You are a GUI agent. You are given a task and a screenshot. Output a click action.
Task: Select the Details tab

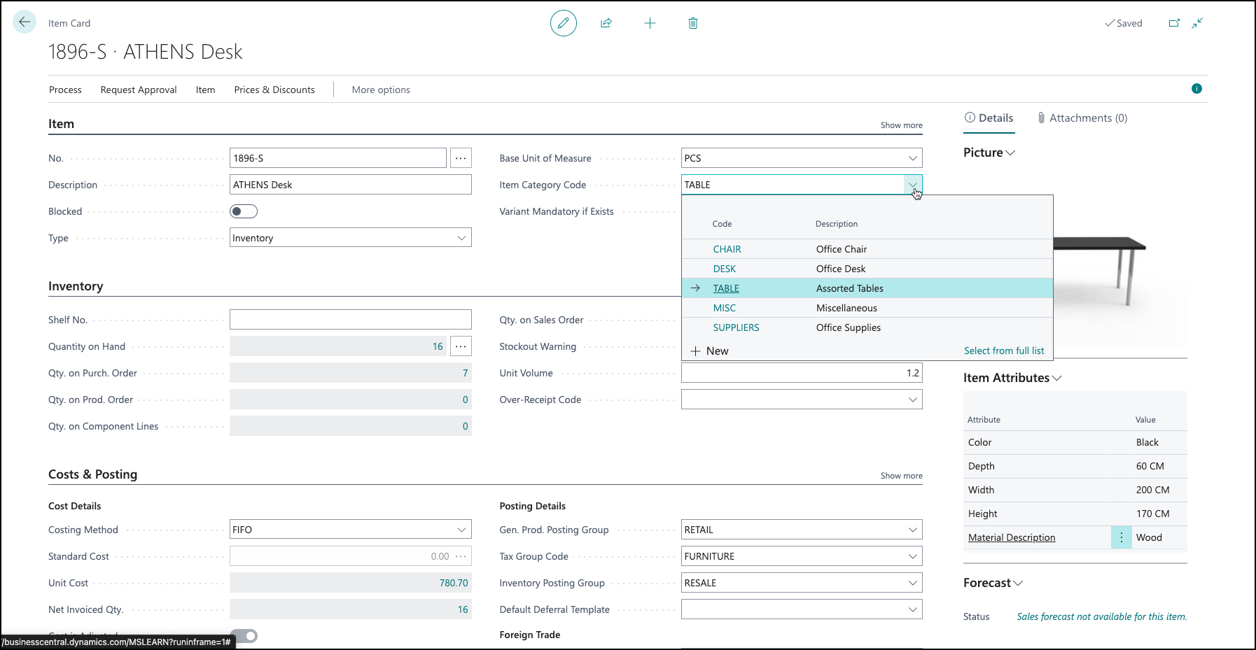989,118
